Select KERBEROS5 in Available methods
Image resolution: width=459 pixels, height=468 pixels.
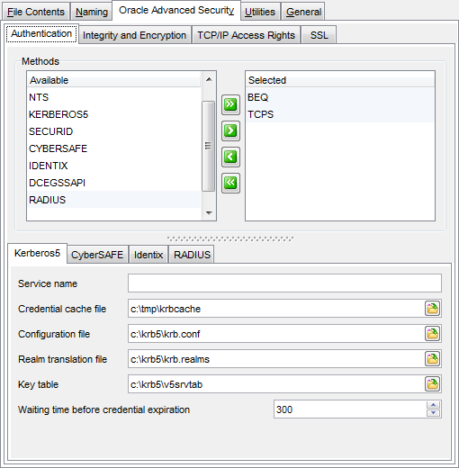(114, 114)
